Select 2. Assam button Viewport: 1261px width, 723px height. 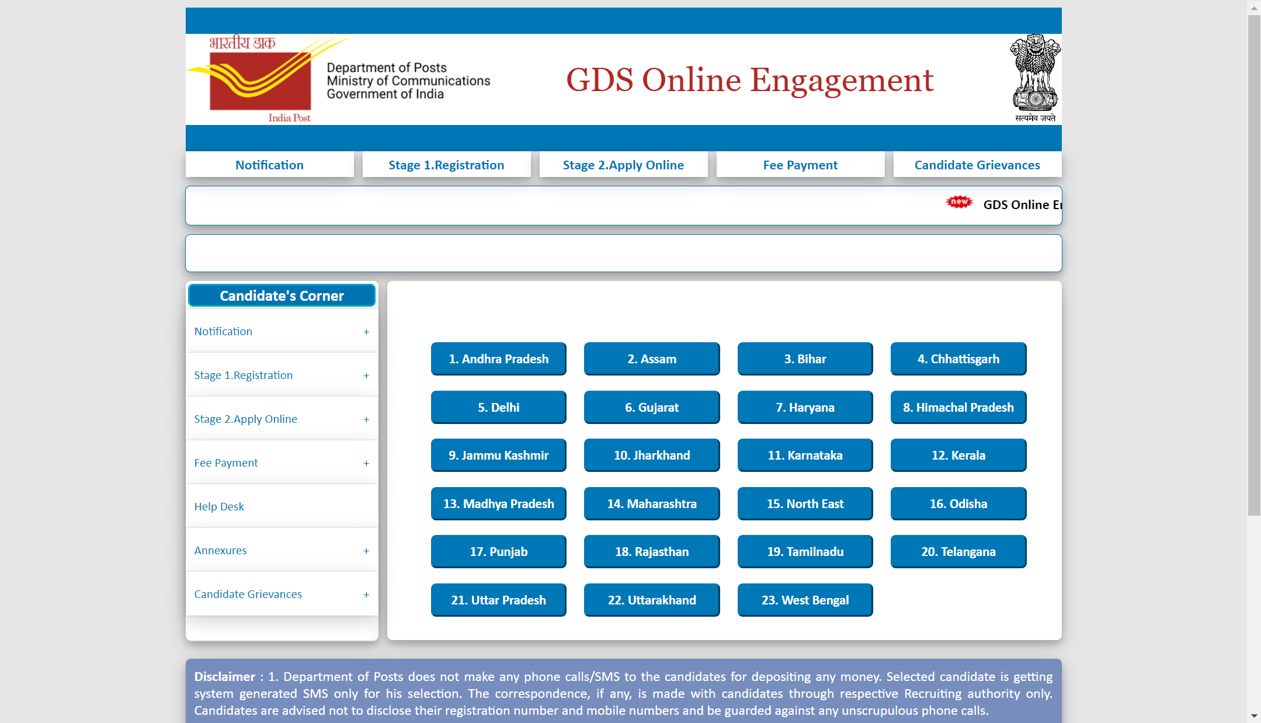(x=652, y=359)
